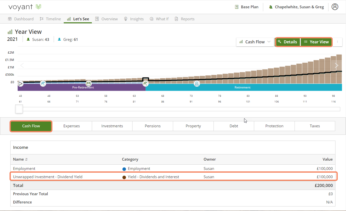This screenshot has width=346, height=211.
Task: Click the Difference row label
Action: click(x=22, y=202)
